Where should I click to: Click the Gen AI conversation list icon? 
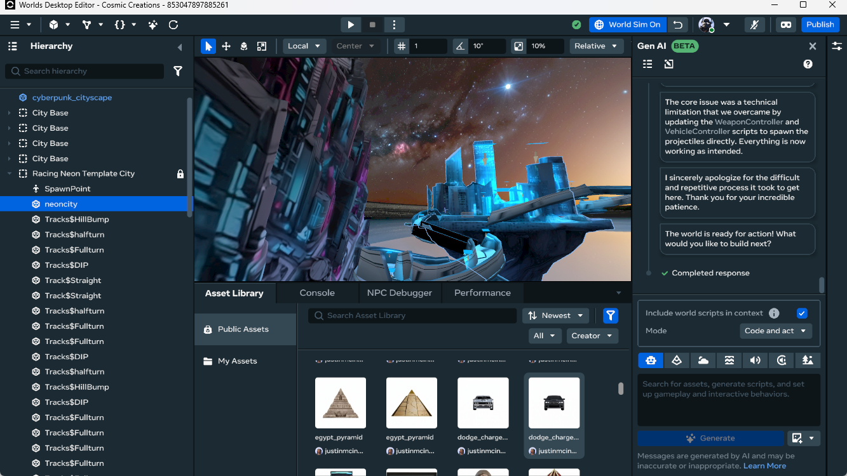pos(647,64)
